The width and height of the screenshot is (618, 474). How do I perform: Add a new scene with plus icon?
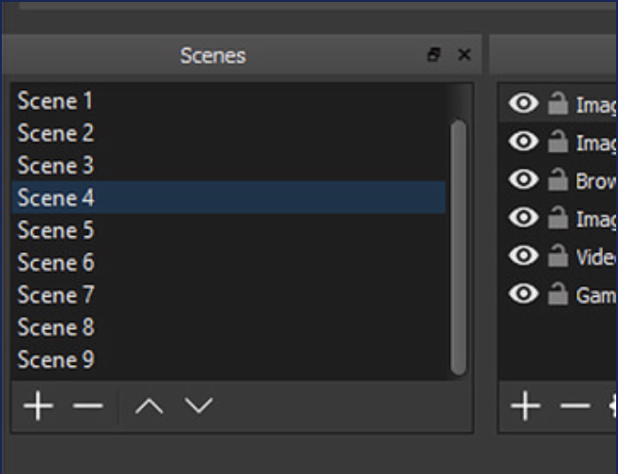click(x=38, y=407)
